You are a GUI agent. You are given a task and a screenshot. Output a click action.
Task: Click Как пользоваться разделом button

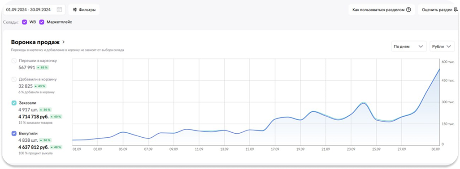click(x=382, y=10)
